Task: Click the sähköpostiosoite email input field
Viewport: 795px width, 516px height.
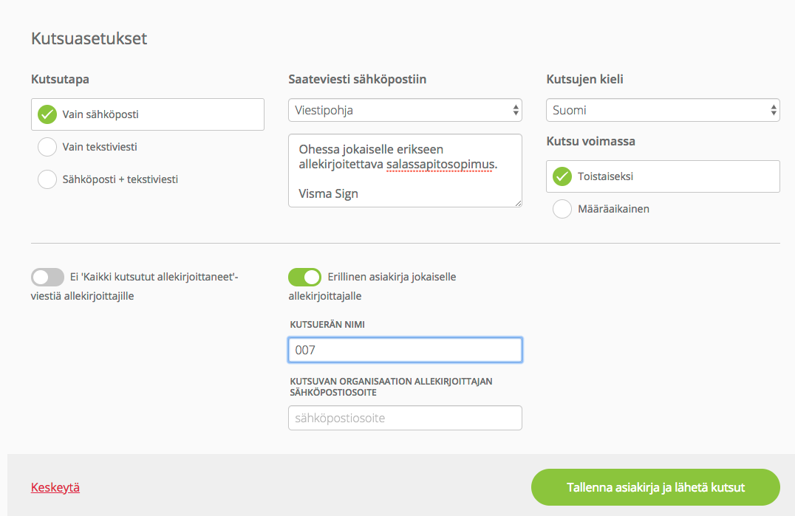Action: [x=405, y=418]
